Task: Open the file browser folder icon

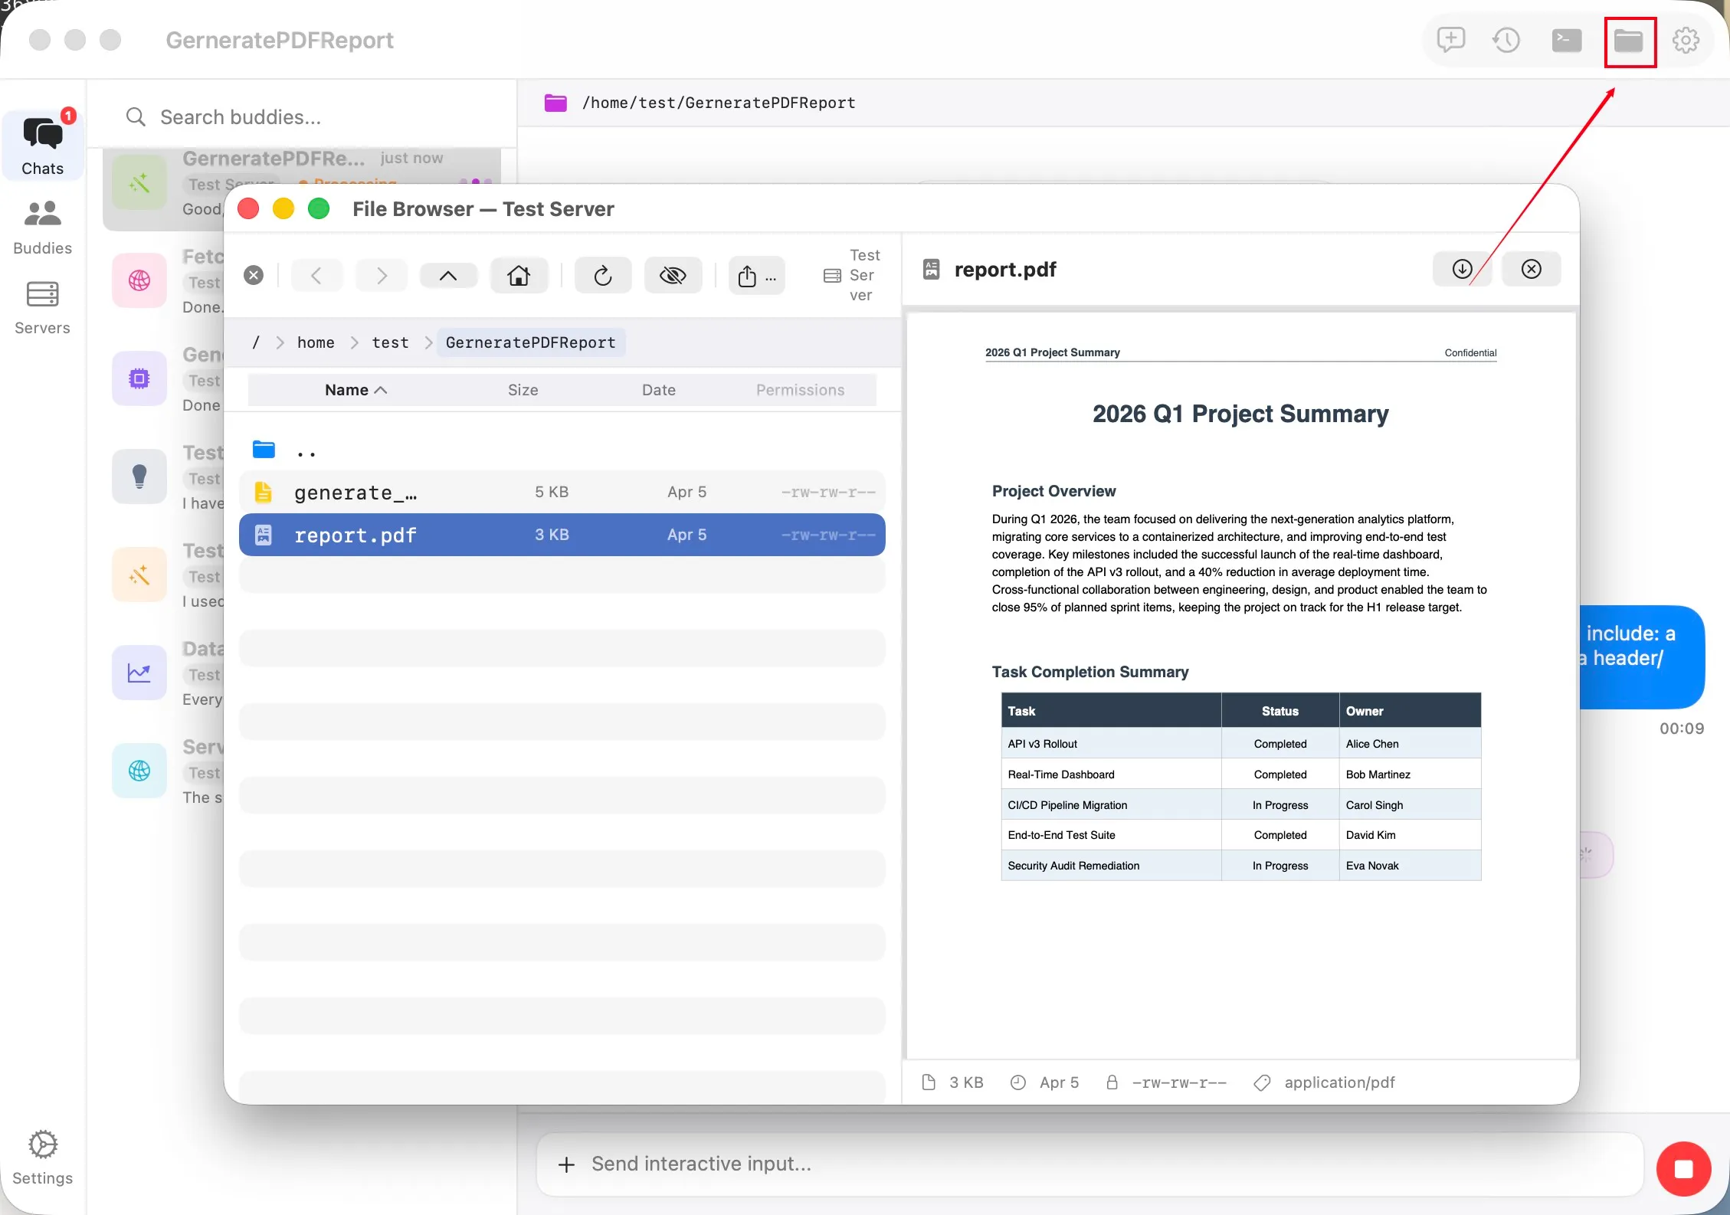Action: [1629, 41]
